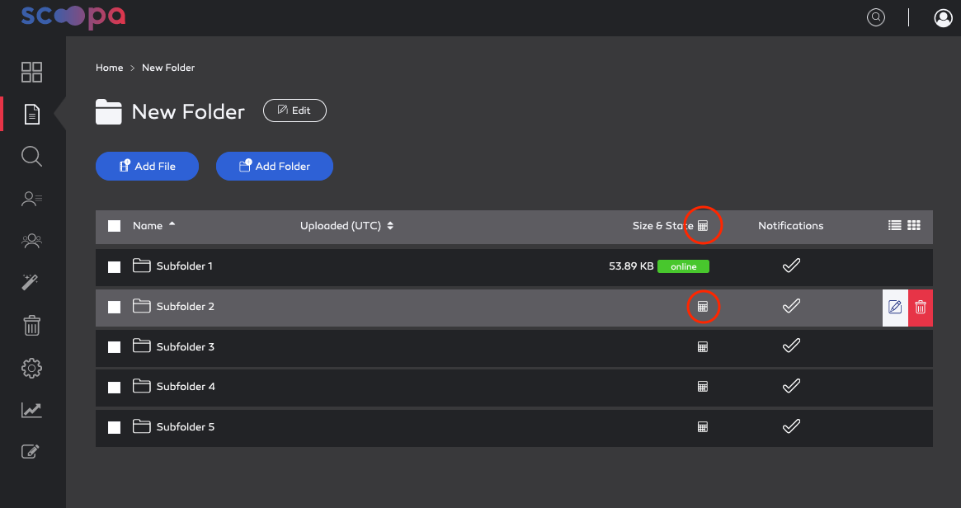
Task: Open the user list icon in sidebar
Action: tap(31, 199)
